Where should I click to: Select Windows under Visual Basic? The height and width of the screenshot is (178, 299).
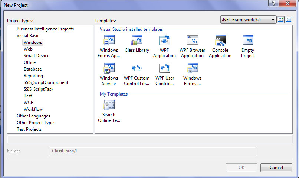33,42
